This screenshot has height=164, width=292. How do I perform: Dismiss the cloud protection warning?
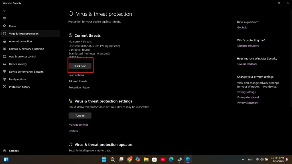(x=73, y=131)
